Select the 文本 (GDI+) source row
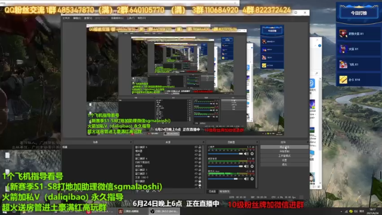Image resolution: width=382 pixels, height=215 pixels. (x=168, y=177)
